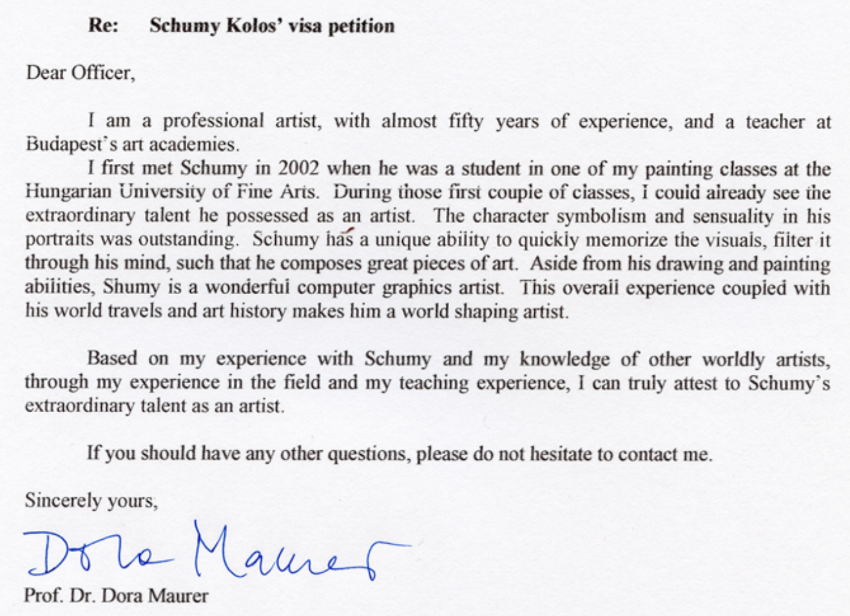The width and height of the screenshot is (850, 616).
Task: Click the "Dear Officer," salutation
Action: pos(81,72)
